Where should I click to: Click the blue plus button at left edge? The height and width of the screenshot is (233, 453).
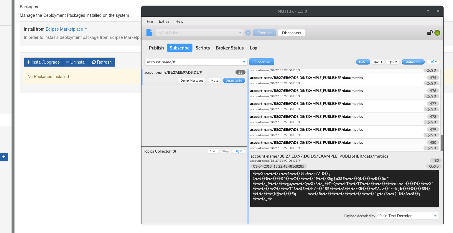pos(4,157)
